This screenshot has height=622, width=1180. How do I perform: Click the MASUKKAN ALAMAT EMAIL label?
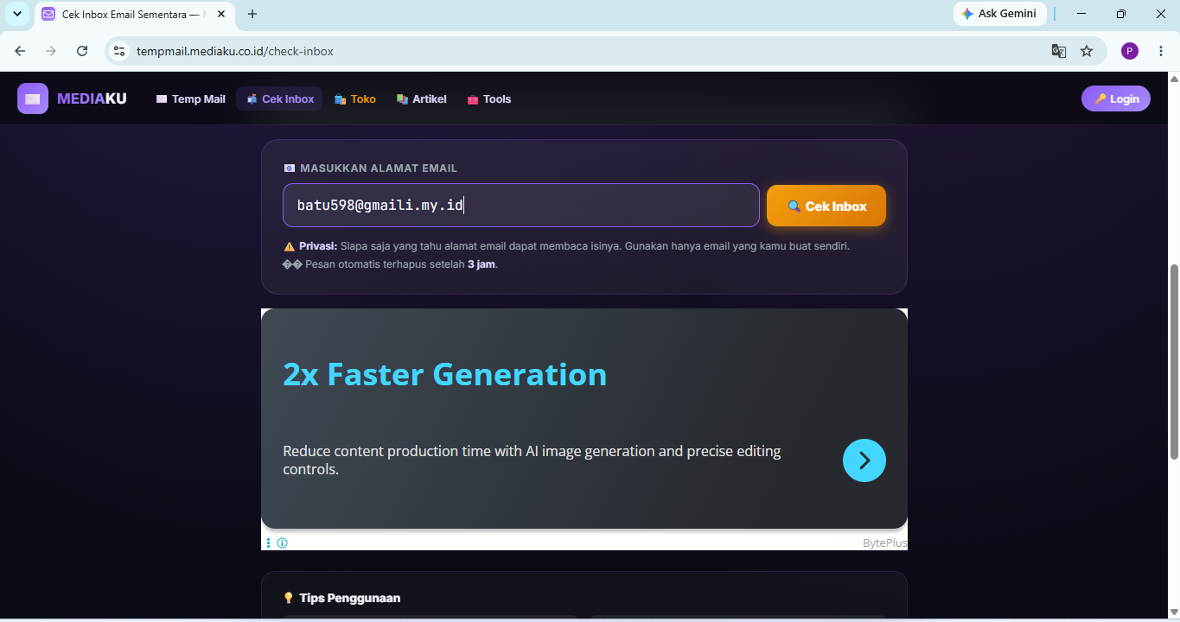point(379,168)
